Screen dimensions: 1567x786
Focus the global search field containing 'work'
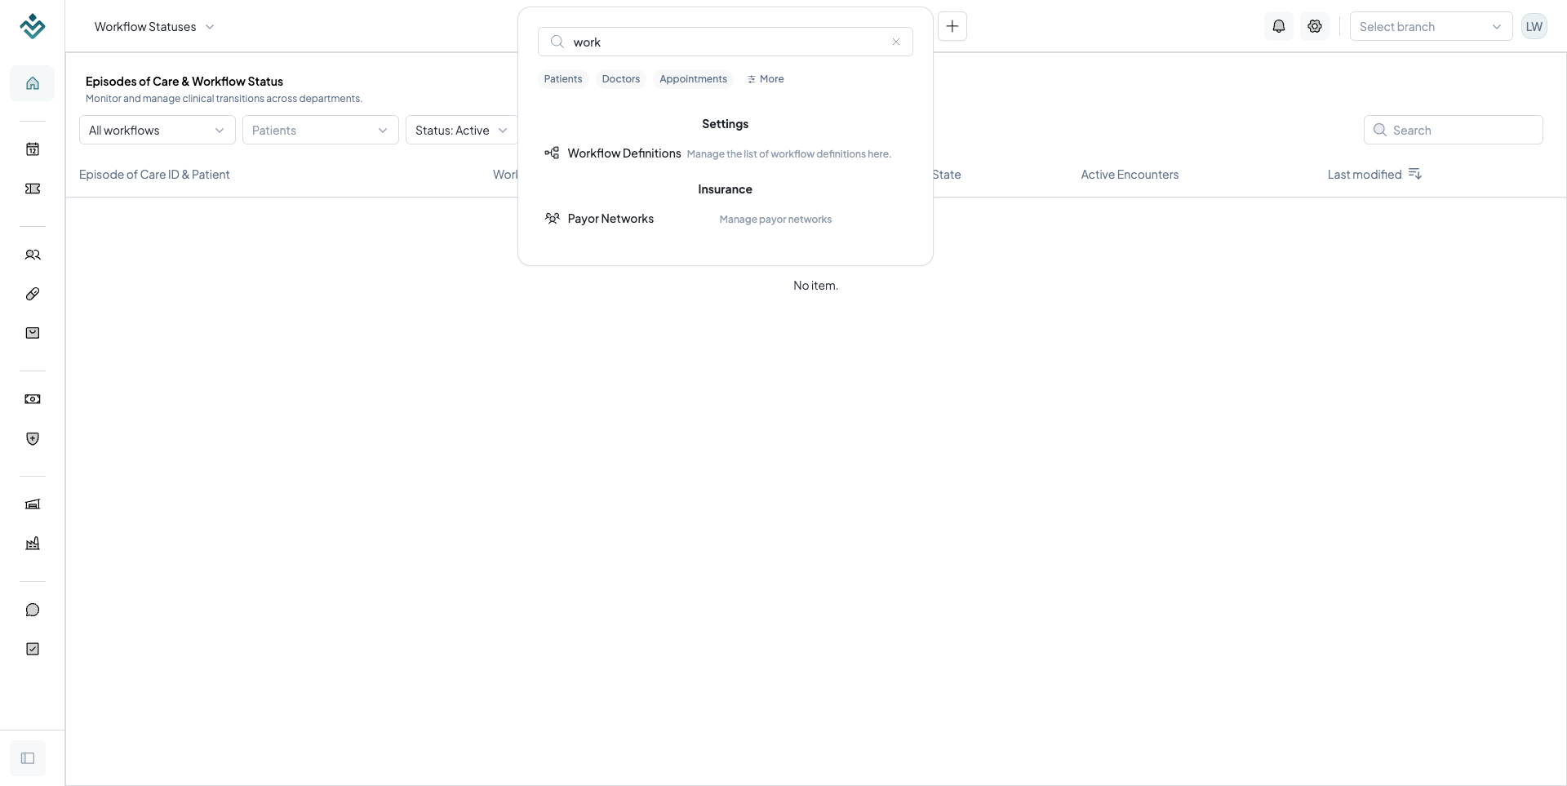[726, 42]
